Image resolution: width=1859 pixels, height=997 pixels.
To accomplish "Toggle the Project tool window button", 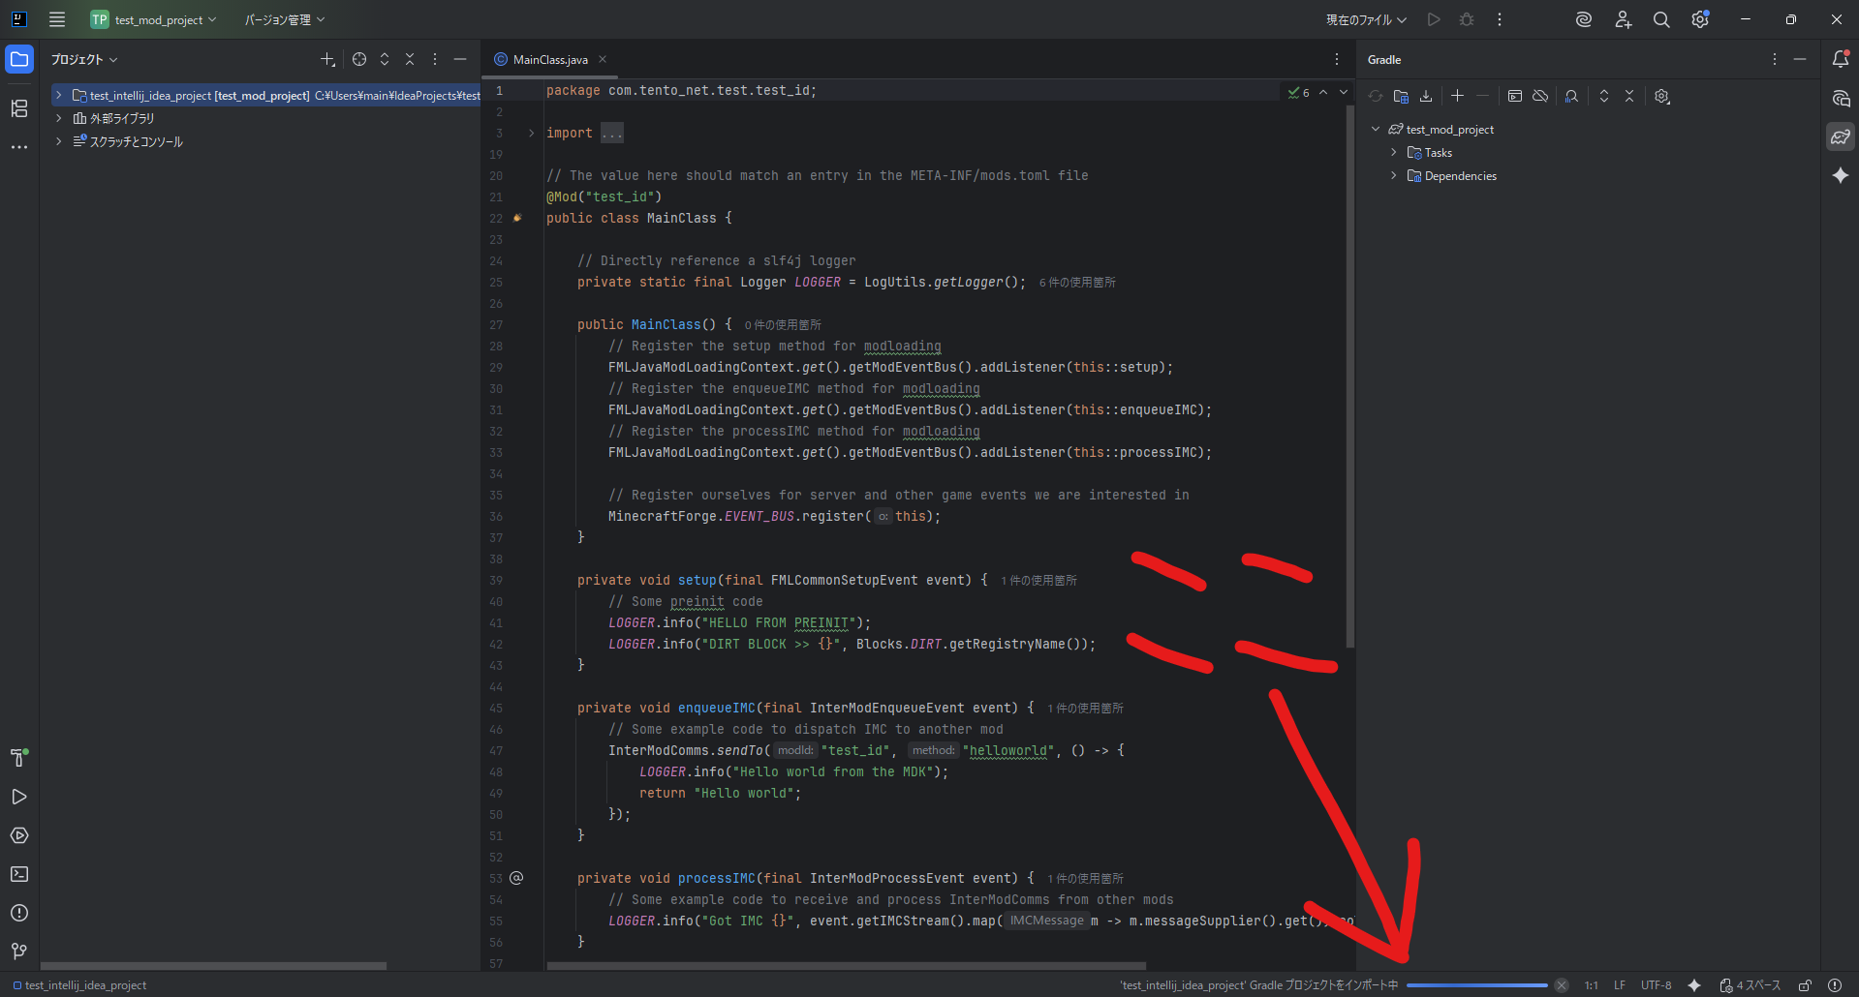I will click(x=19, y=60).
